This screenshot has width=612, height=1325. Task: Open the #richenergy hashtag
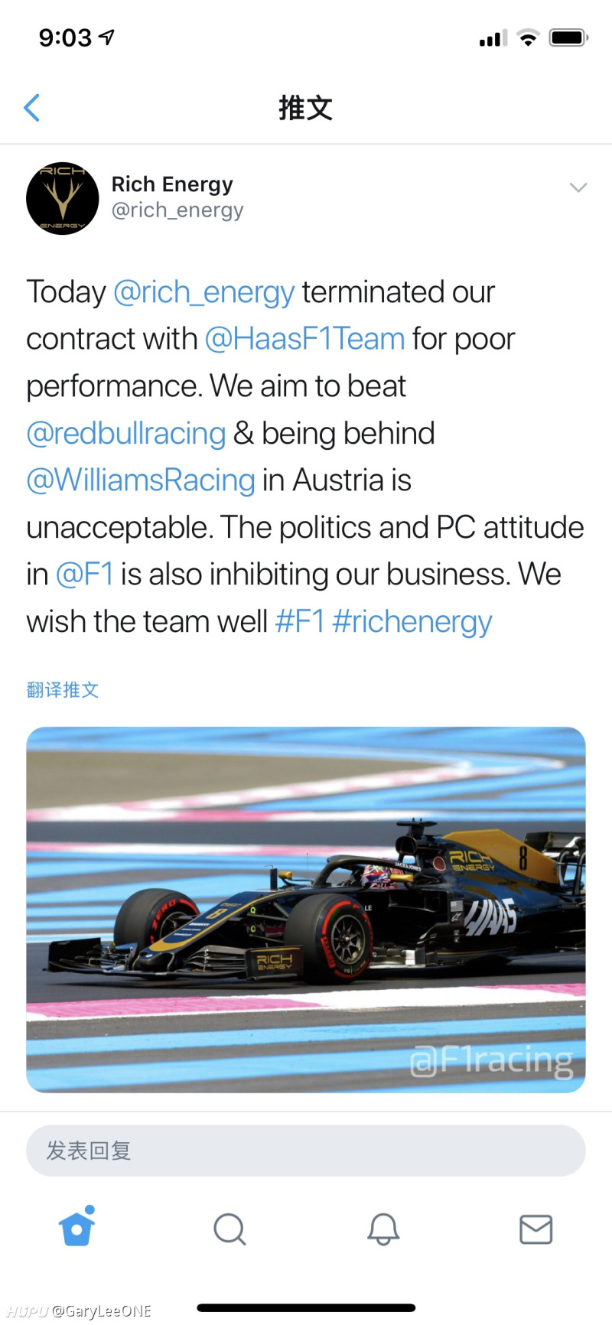[412, 622]
